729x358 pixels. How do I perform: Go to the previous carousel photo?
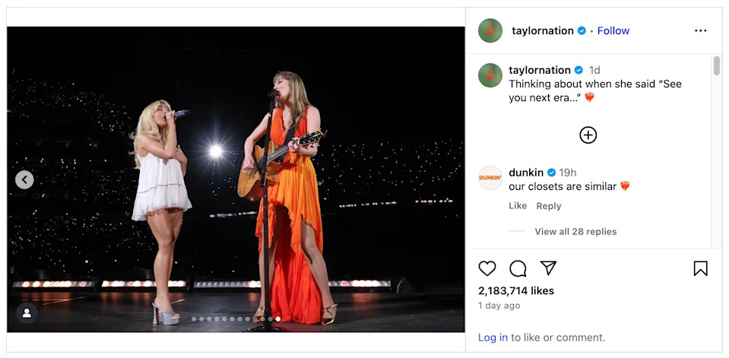pyautogui.click(x=24, y=180)
